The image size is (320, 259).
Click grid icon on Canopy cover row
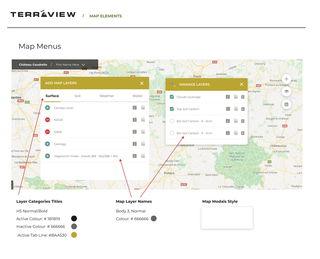click(x=143, y=107)
